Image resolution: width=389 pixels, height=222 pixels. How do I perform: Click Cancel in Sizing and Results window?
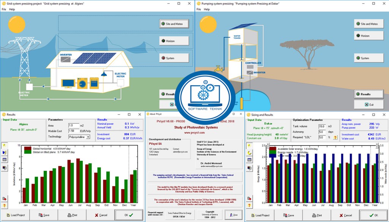click(345, 215)
